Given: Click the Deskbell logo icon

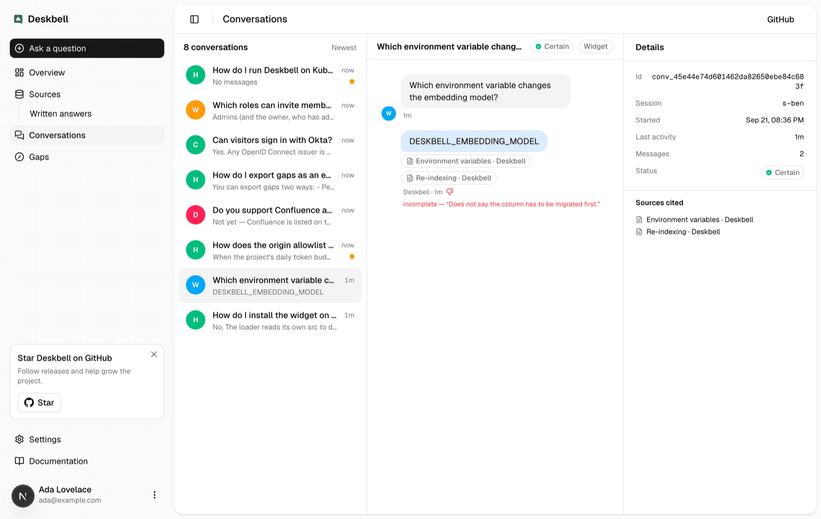Looking at the screenshot, I should [x=18, y=20].
